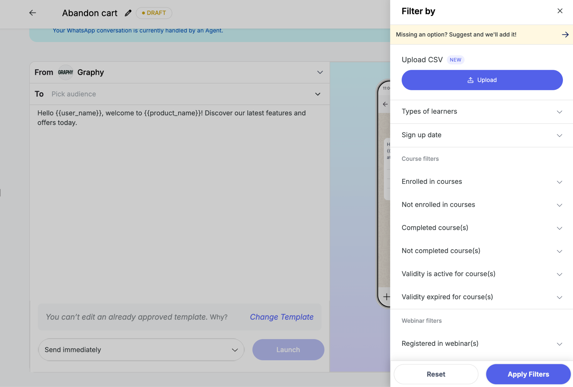
Task: Click the Abandon cart title
Action: pyautogui.click(x=90, y=13)
